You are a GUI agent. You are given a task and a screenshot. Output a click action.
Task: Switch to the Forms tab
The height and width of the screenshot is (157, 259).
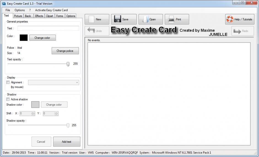60,16
